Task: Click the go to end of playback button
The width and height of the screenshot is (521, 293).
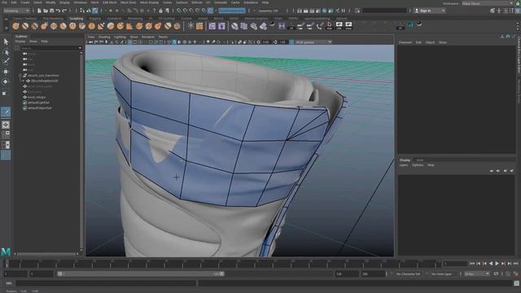Action: tap(516, 264)
